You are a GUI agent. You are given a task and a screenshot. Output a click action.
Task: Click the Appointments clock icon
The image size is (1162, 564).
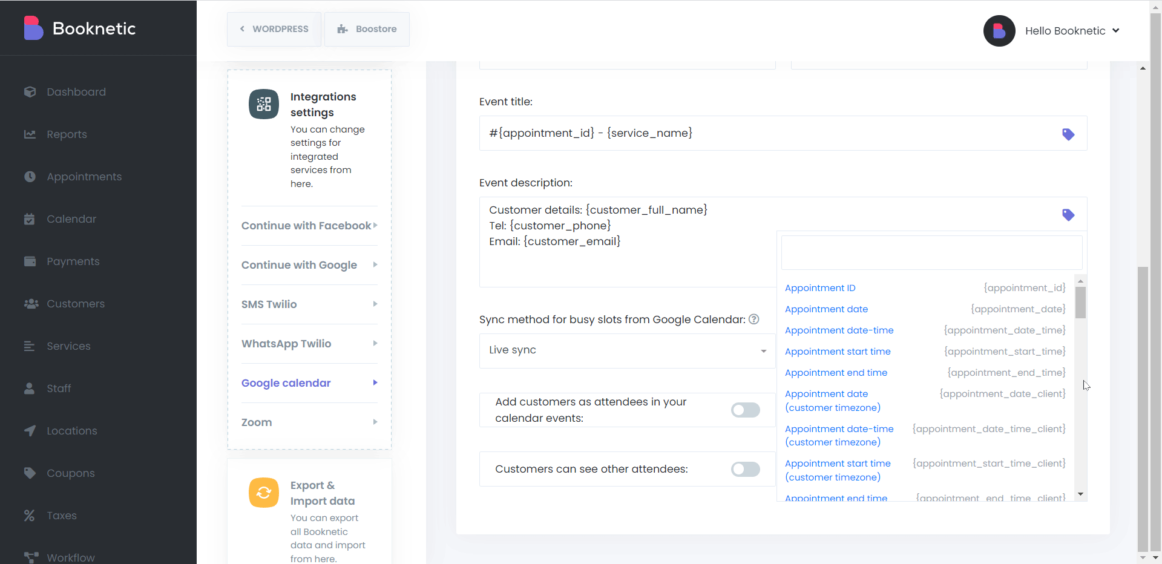pyautogui.click(x=30, y=177)
